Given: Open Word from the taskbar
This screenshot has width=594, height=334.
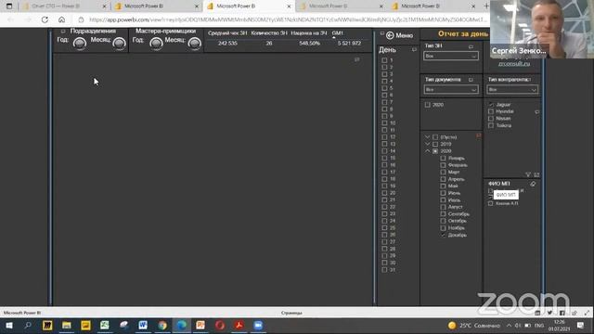Looking at the screenshot, I should point(143,326).
